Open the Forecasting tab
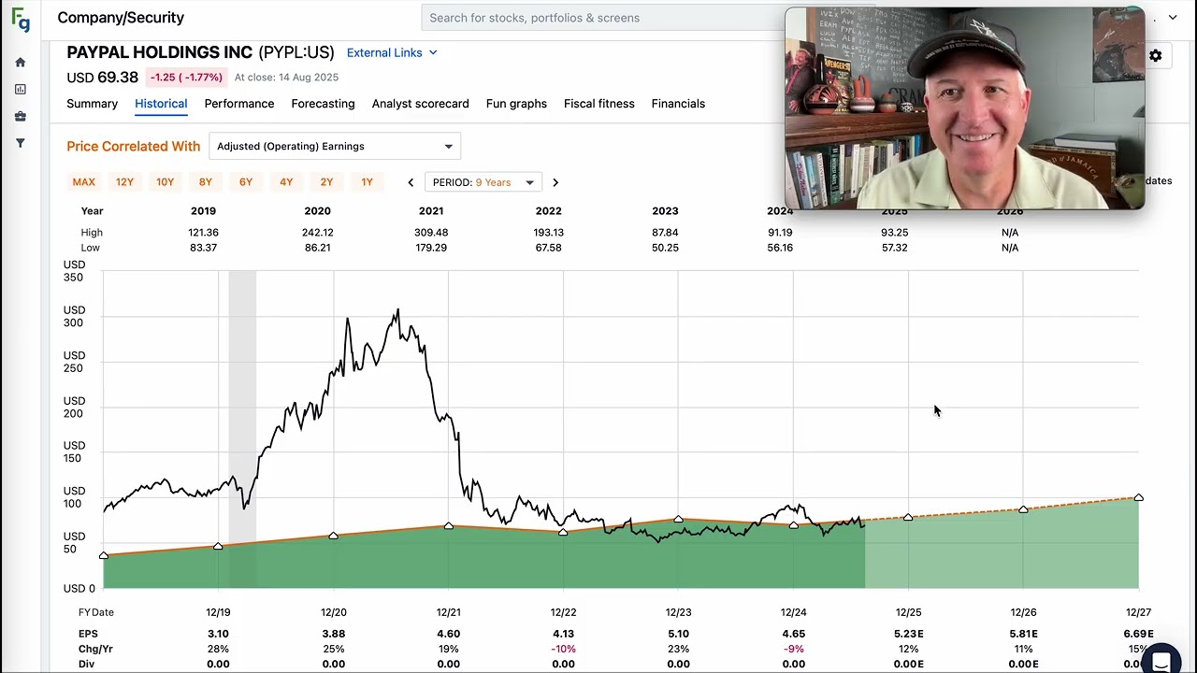Viewport: 1197px width, 673px height. pos(323,104)
